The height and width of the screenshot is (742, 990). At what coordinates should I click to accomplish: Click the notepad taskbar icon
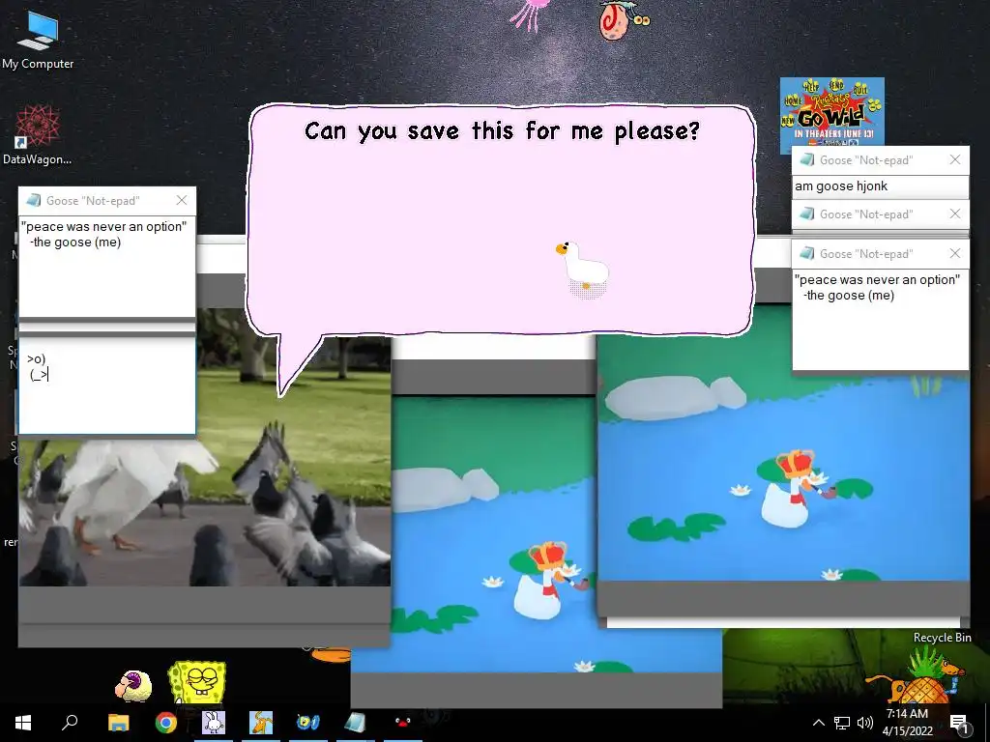coord(356,723)
